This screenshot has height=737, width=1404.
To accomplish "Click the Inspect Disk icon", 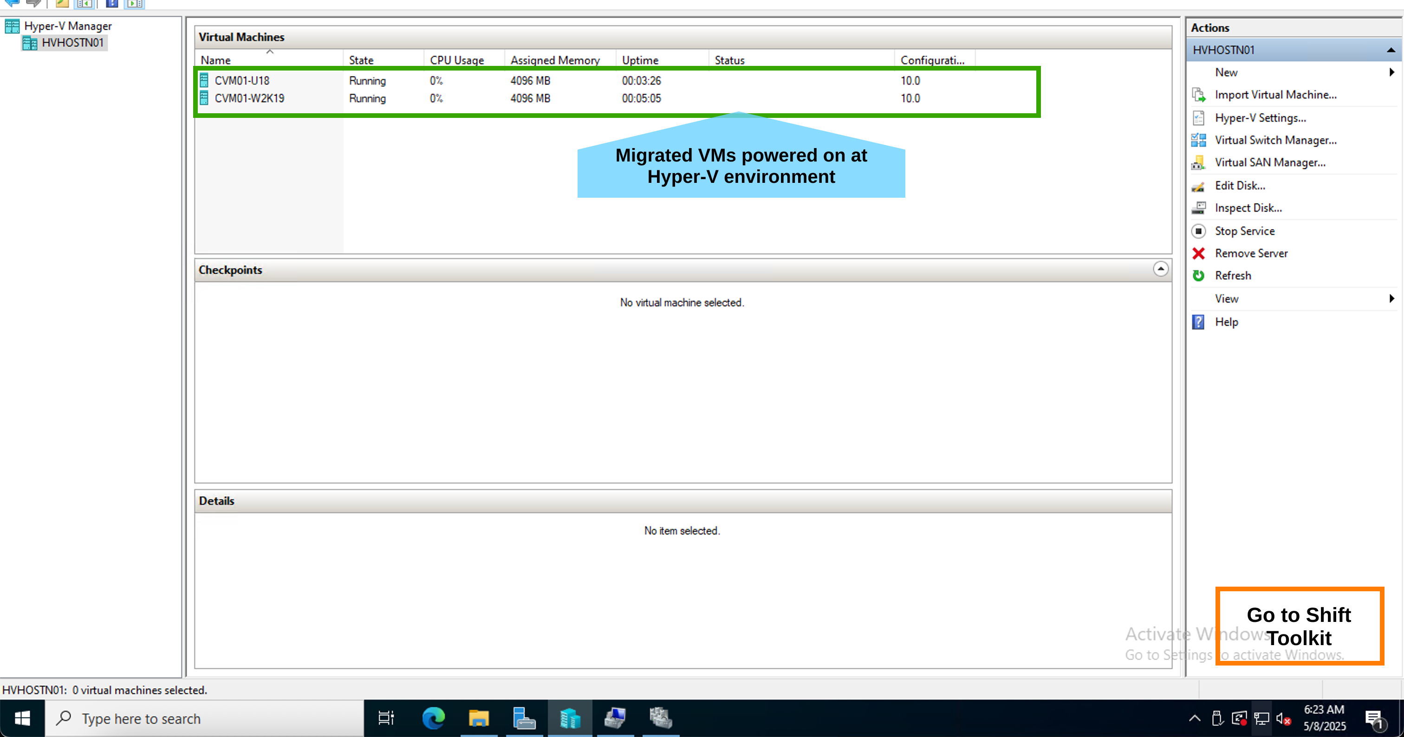I will tap(1198, 208).
